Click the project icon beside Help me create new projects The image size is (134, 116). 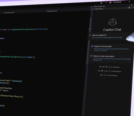91,56
